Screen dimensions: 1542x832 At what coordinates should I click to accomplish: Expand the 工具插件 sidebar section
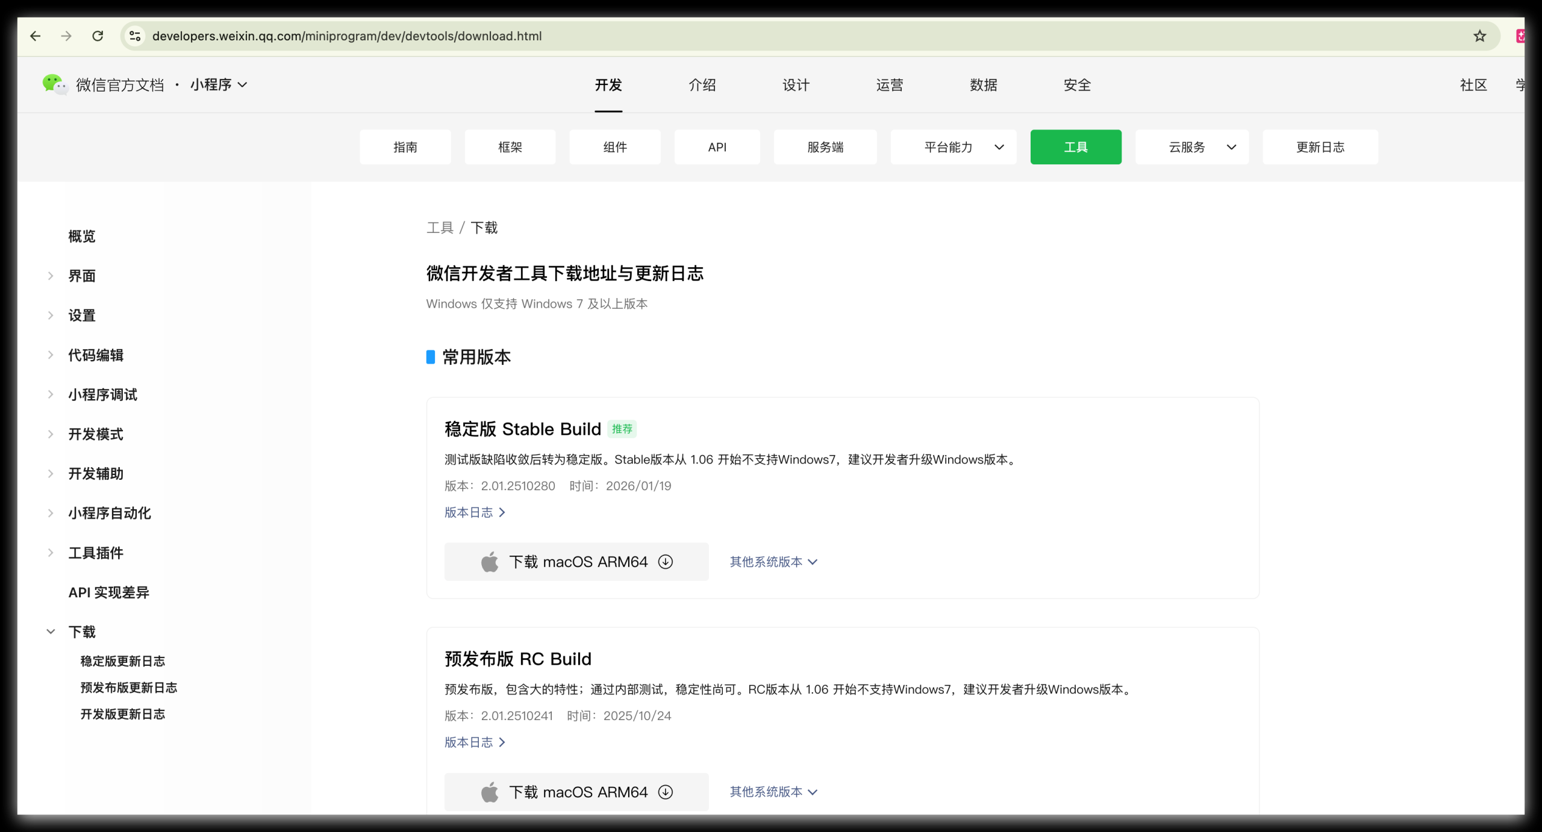[51, 553]
